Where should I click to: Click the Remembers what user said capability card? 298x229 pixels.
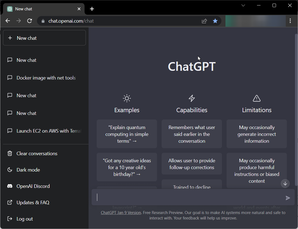point(192,134)
